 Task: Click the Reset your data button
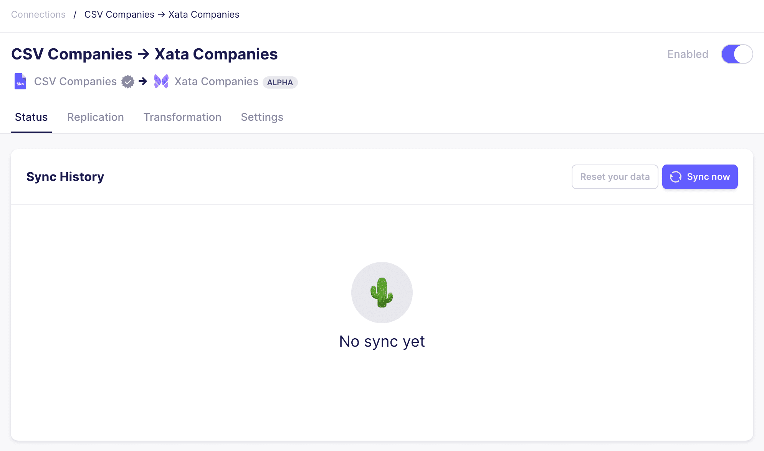615,177
